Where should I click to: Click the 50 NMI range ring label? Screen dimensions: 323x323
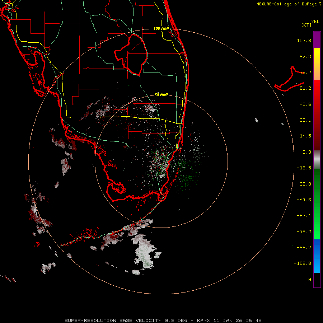pos(161,95)
